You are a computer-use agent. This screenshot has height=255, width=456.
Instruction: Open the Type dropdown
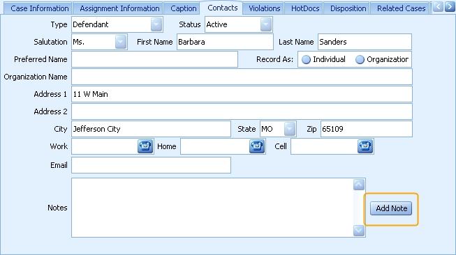coord(156,24)
